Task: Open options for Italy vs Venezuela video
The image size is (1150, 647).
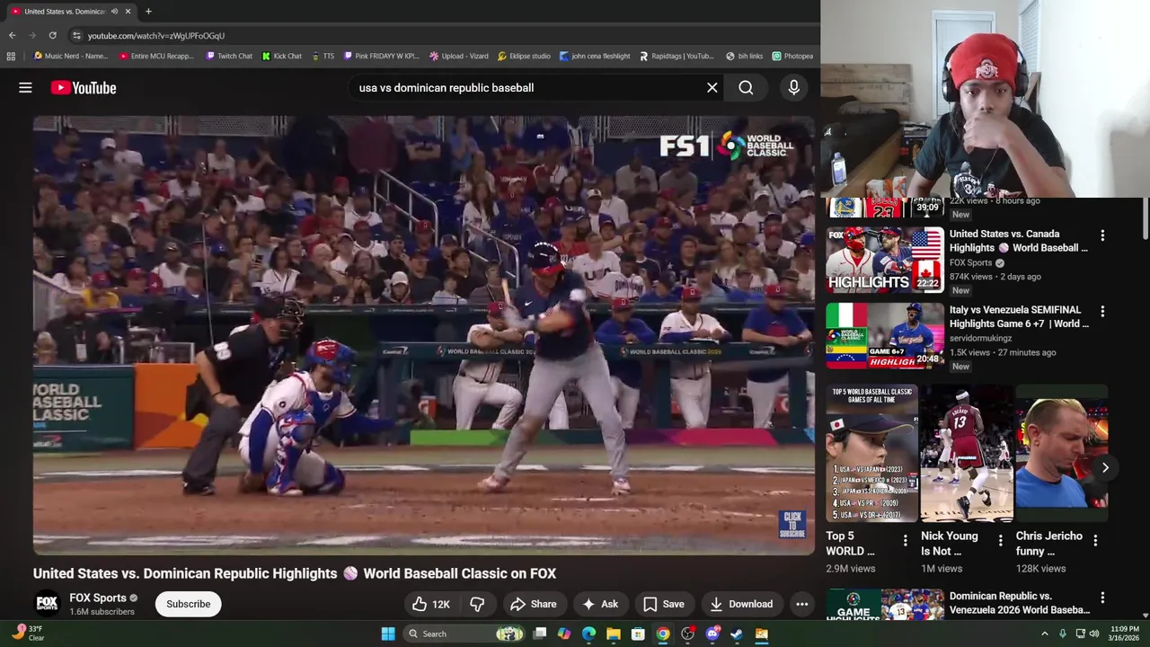Action: (1102, 311)
